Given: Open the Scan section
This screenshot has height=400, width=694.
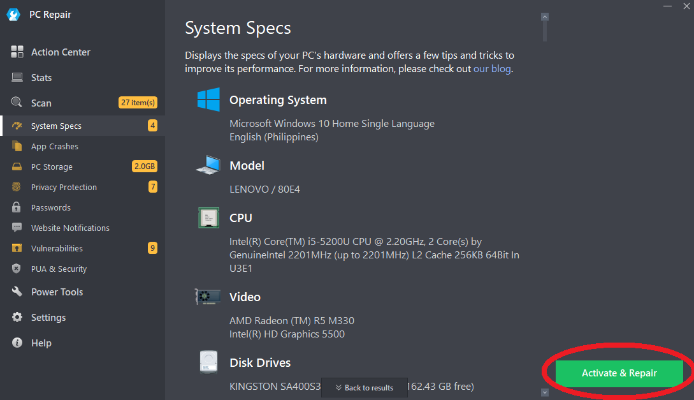Looking at the screenshot, I should point(82,103).
